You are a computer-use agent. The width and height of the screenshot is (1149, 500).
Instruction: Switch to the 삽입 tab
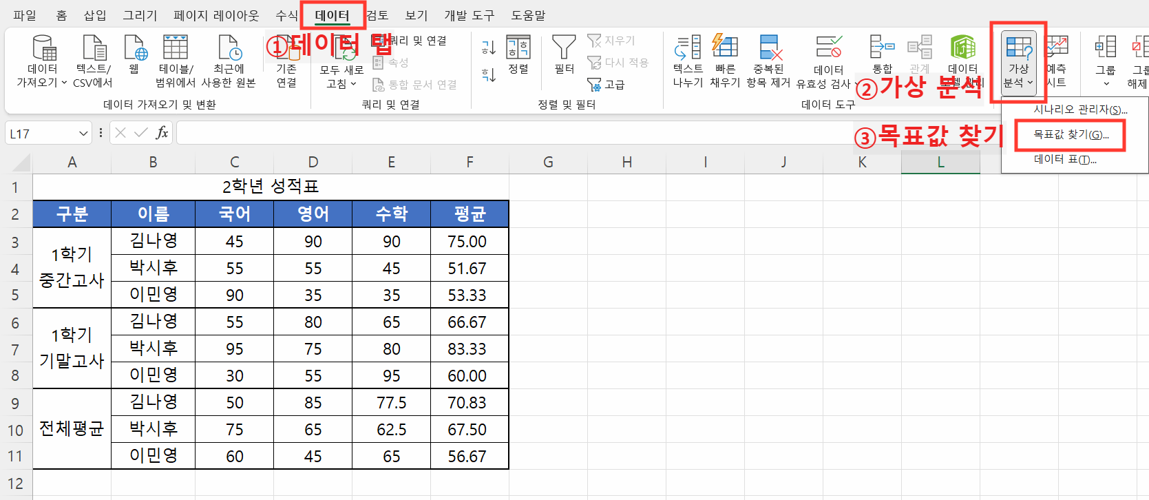(95, 15)
